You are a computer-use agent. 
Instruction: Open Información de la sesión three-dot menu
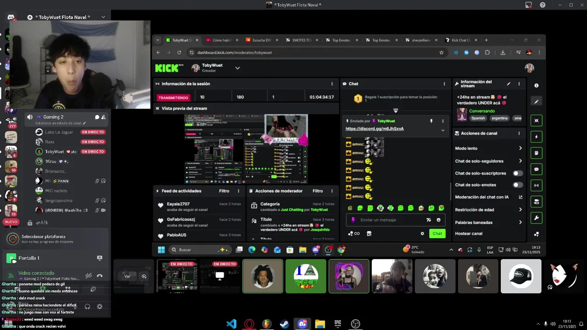tap(332, 84)
